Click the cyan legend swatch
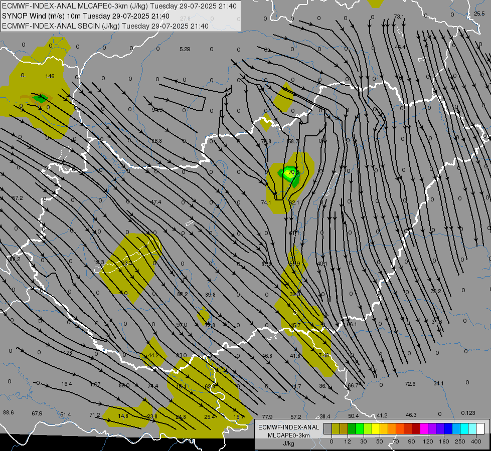The image size is (491, 451). click(x=465, y=429)
